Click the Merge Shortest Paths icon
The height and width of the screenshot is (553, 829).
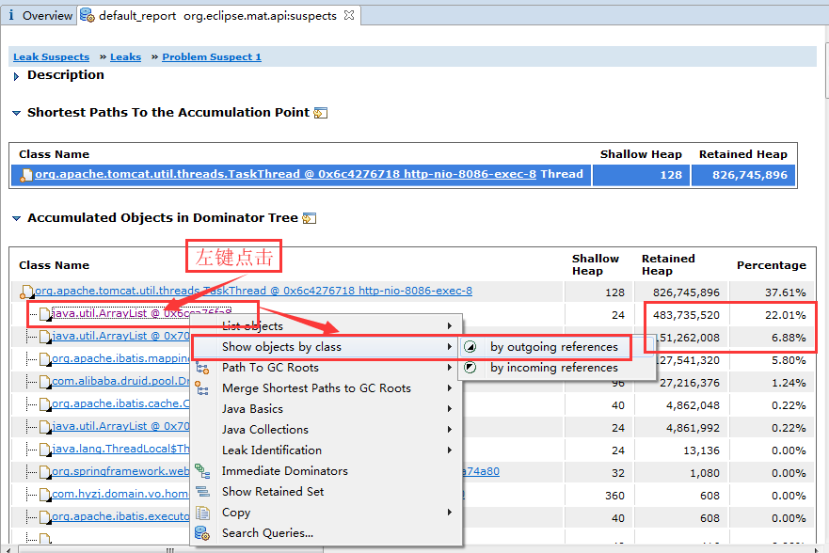click(202, 388)
